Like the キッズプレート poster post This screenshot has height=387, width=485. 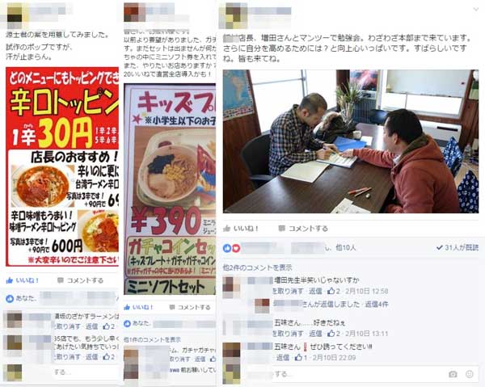[x=138, y=307]
